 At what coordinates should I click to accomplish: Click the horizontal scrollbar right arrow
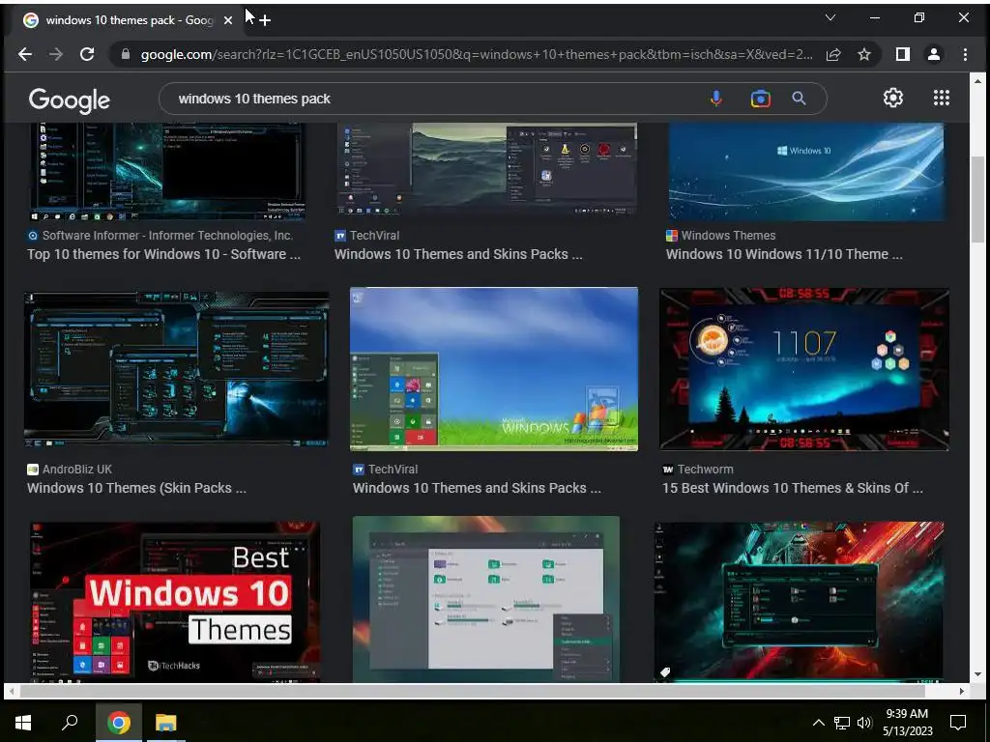pos(962,692)
